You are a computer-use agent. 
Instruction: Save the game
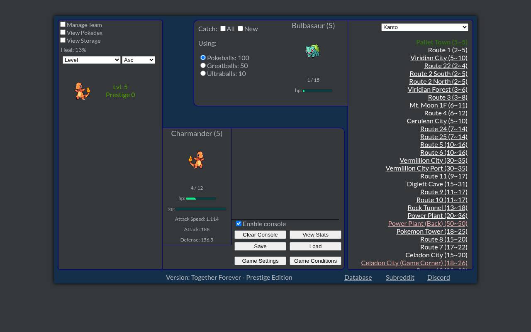(260, 246)
